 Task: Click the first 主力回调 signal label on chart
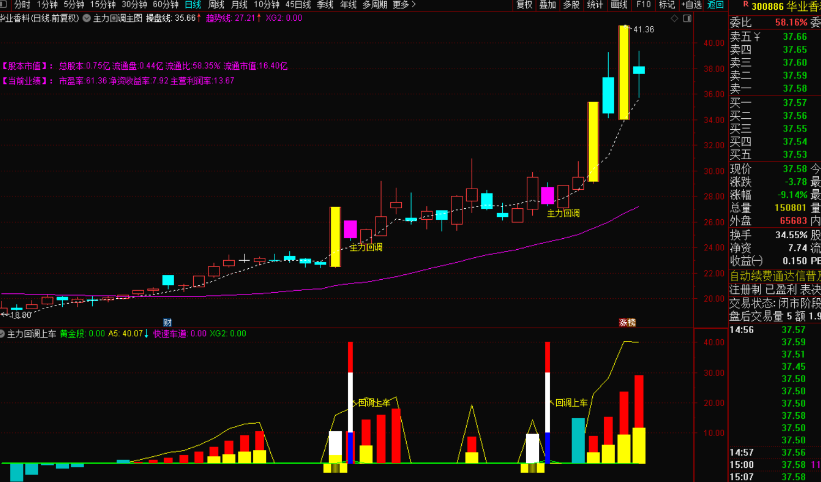pyautogui.click(x=366, y=247)
